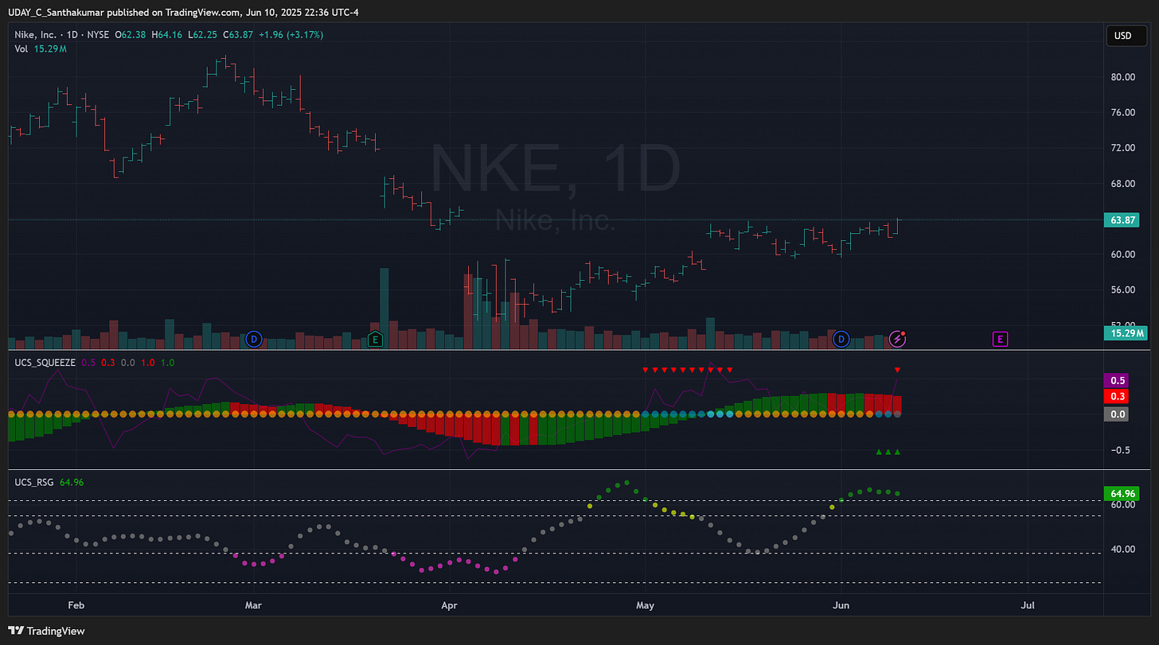The image size is (1159, 645).
Task: Click the red 0.3 squeeze axis label
Action: click(x=1118, y=396)
